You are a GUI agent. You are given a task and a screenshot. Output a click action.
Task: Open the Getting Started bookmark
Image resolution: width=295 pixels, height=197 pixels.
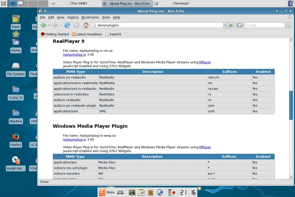pyautogui.click(x=55, y=34)
